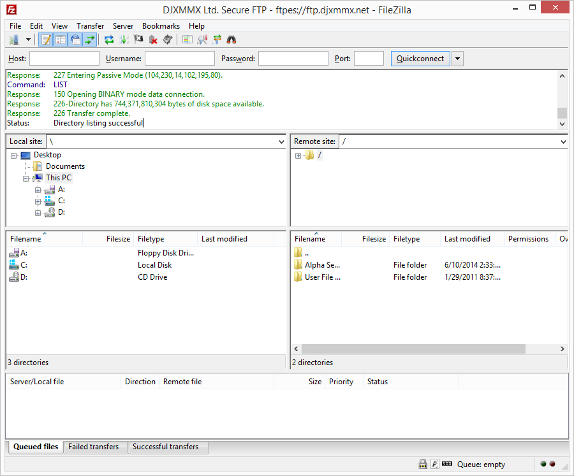Click the Reconnect to last server icon
The height and width of the screenshot is (476, 574).
tap(167, 40)
